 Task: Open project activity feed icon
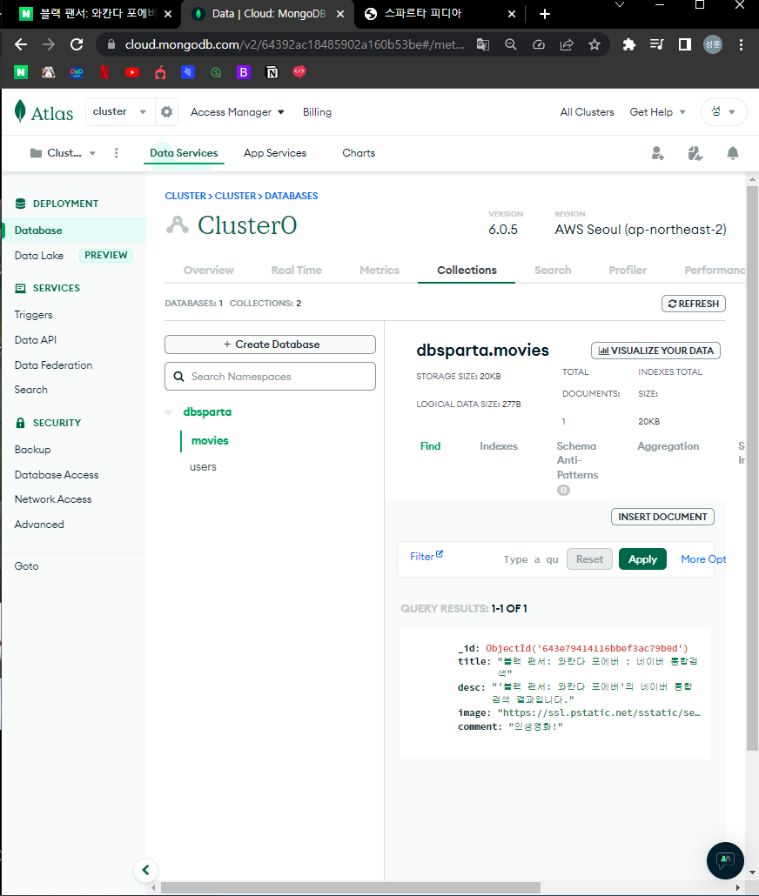point(695,153)
